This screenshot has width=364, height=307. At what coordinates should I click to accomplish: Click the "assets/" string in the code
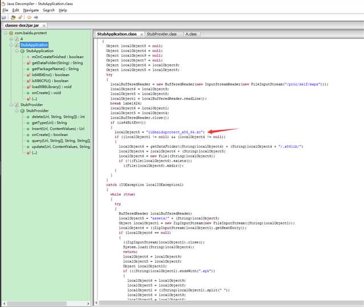(x=159, y=218)
